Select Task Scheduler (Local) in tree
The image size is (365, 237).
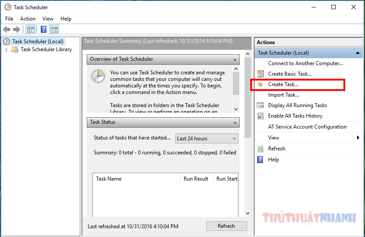pos(38,42)
